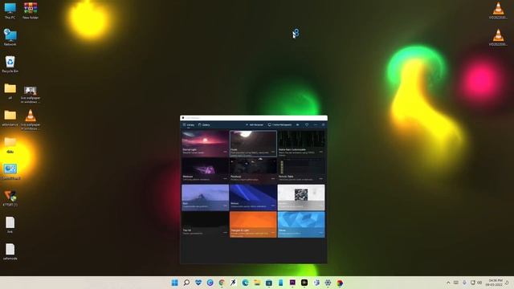Open File Explorer from taskbar
This screenshot has height=289, width=514.
[257, 283]
